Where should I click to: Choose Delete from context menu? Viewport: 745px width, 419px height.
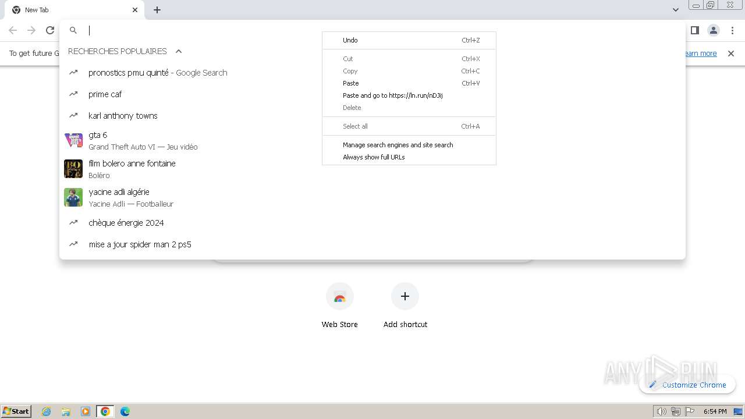409,108
